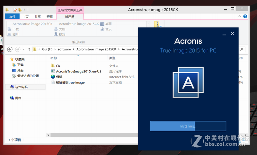The width and height of the screenshot is (257, 155).
Task: Switch to the 共享 ribbon tab
Action: click(x=38, y=16)
